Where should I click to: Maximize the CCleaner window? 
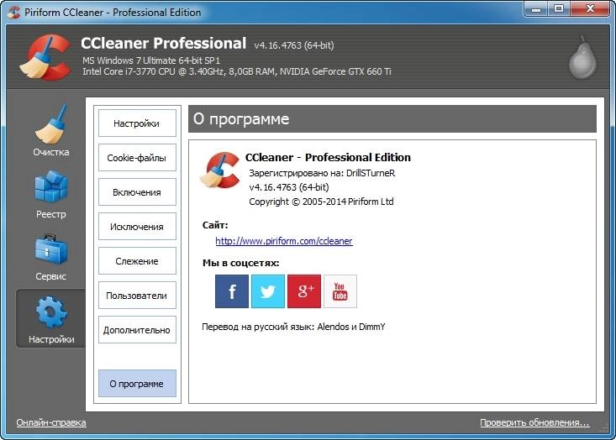tap(559, 9)
